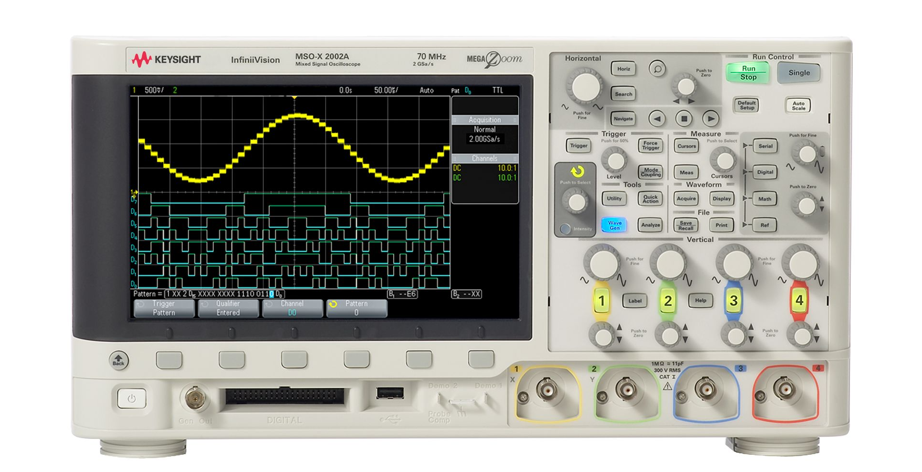The height and width of the screenshot is (472, 922).
Task: Click the Search button
Action: pyautogui.click(x=623, y=94)
